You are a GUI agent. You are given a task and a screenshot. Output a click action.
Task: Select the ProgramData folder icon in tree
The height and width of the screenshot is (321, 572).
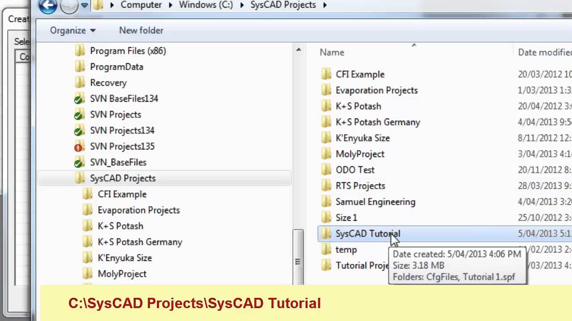click(80, 67)
